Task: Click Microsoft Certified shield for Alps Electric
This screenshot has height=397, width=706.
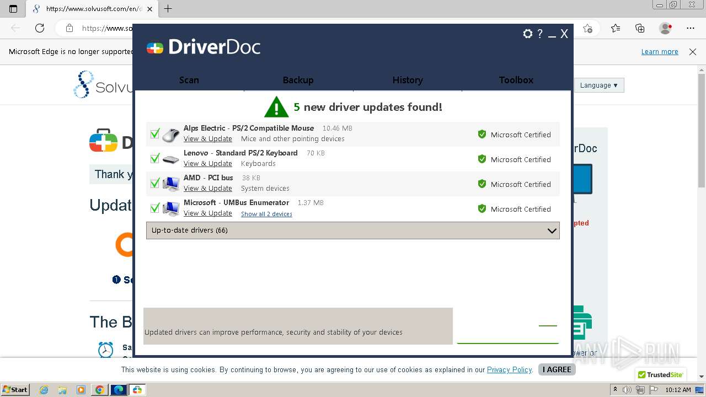Action: pos(482,135)
